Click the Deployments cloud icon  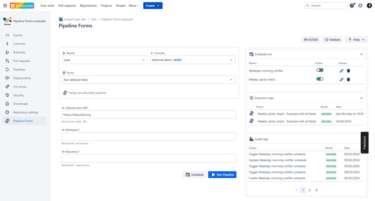coord(7,78)
